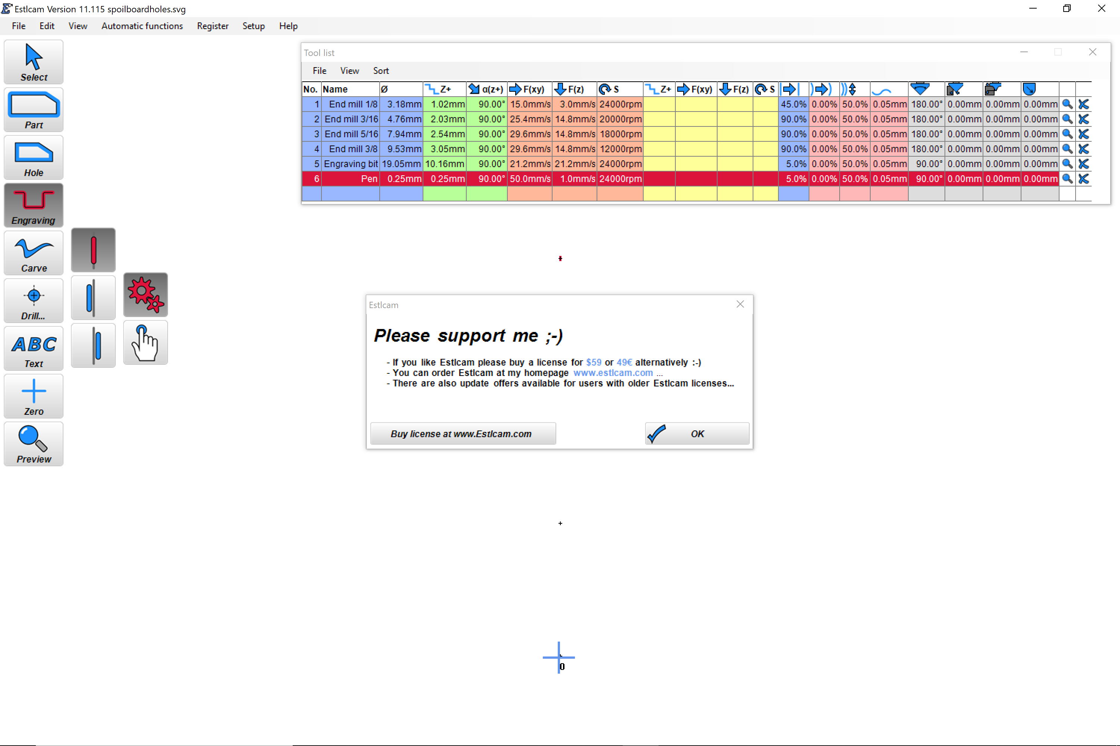
Task: Close the Estlcam support dialog
Action: [740, 304]
